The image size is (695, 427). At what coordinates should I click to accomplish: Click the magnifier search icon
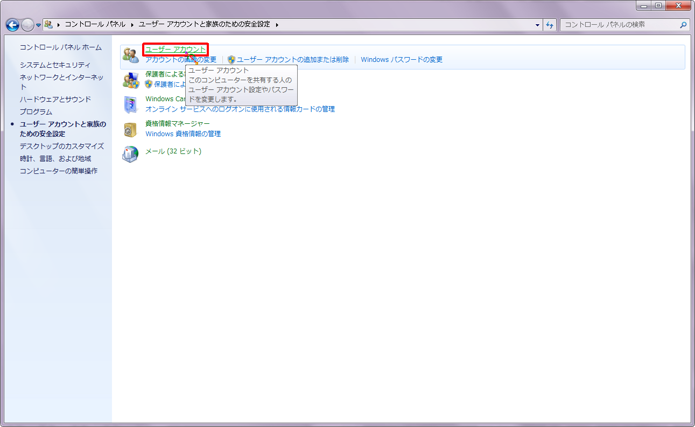pyautogui.click(x=684, y=25)
